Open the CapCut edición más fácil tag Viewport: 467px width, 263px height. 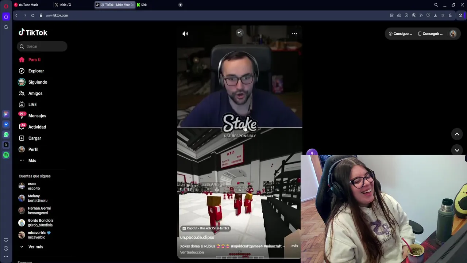click(206, 228)
